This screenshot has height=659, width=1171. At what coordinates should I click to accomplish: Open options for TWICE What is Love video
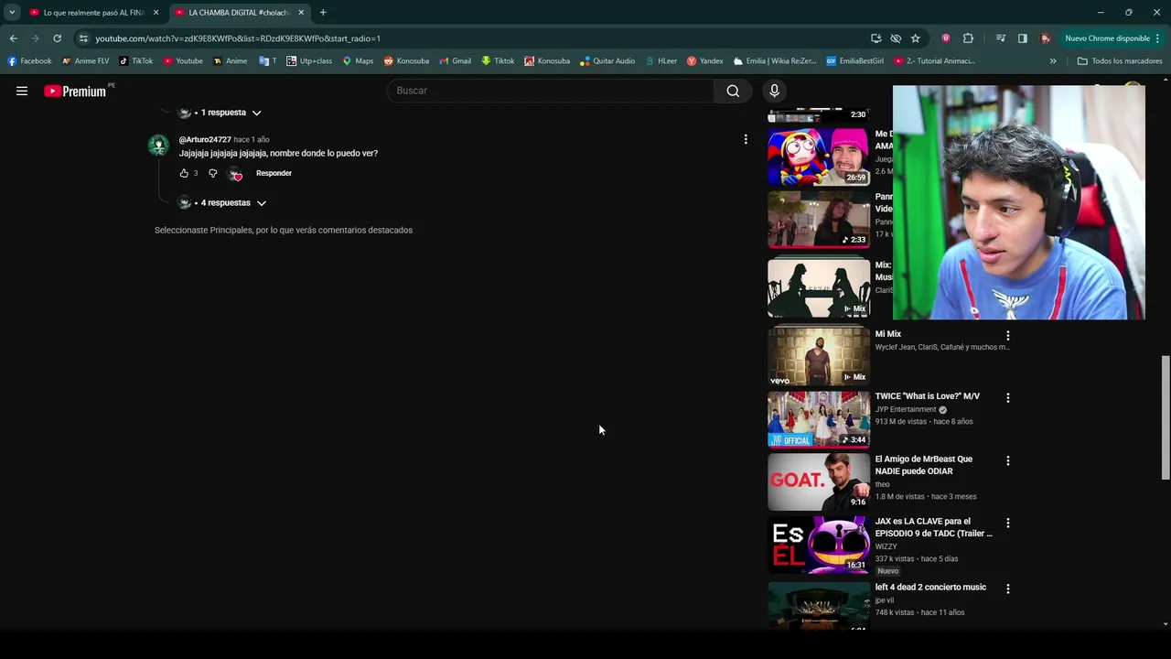click(x=1008, y=398)
